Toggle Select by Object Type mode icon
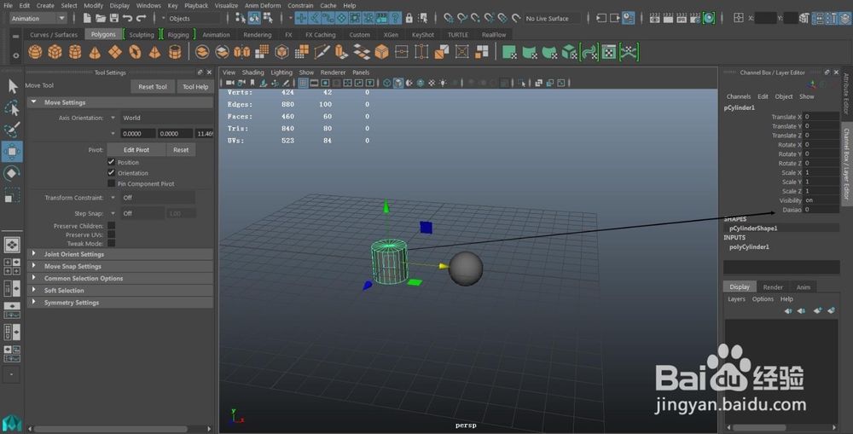Image resolution: width=853 pixels, height=434 pixels. (x=254, y=18)
